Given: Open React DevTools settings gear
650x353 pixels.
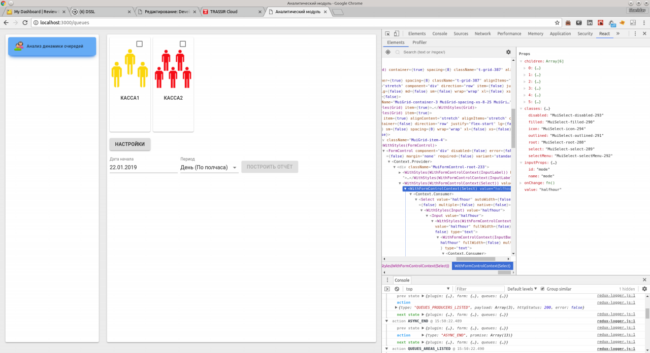Looking at the screenshot, I should (508, 52).
